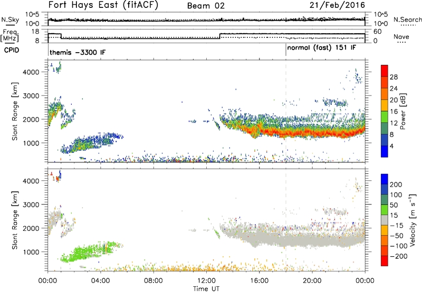This screenshot has width=422, height=292.
Task: Pick the red top segment of the power color bar
Action: tap(385, 71)
